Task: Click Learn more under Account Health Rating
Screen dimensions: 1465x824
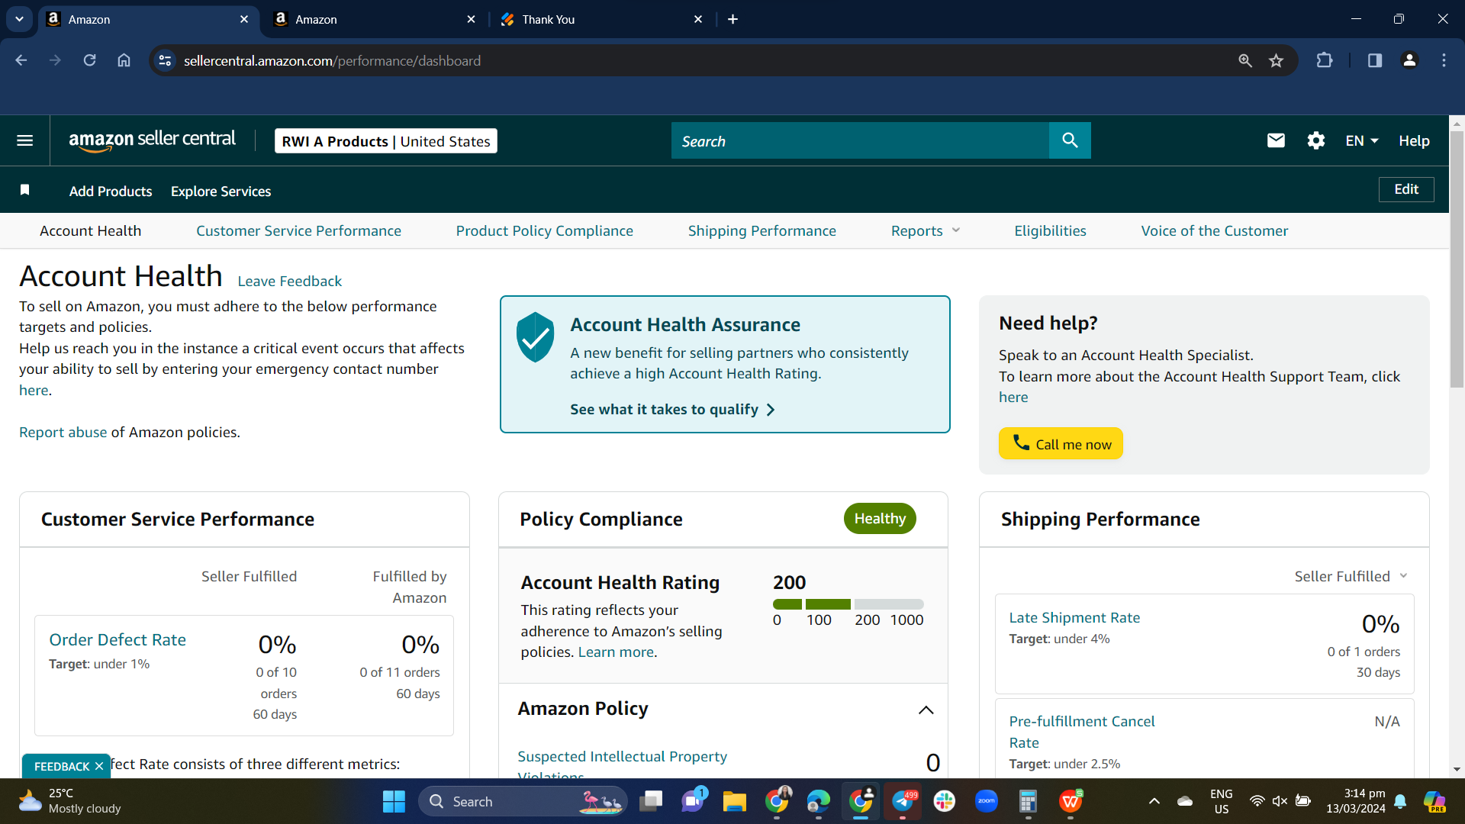Action: click(x=616, y=652)
